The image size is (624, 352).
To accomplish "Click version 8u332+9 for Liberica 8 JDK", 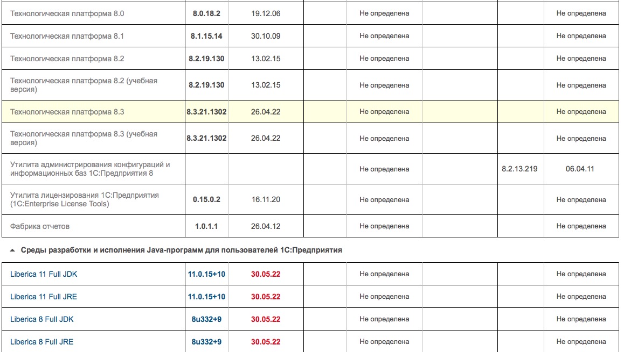I will (x=206, y=319).
